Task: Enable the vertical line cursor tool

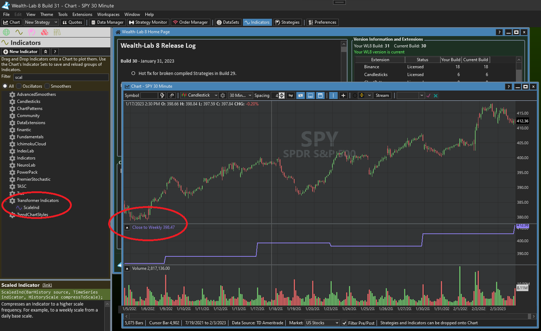Action: (x=333, y=95)
